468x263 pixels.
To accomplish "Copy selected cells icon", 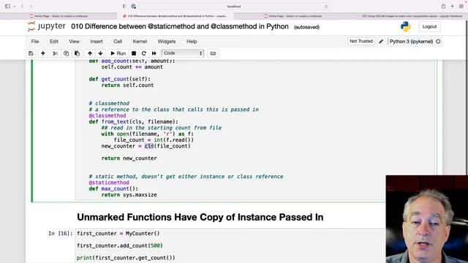I will point(67,53).
